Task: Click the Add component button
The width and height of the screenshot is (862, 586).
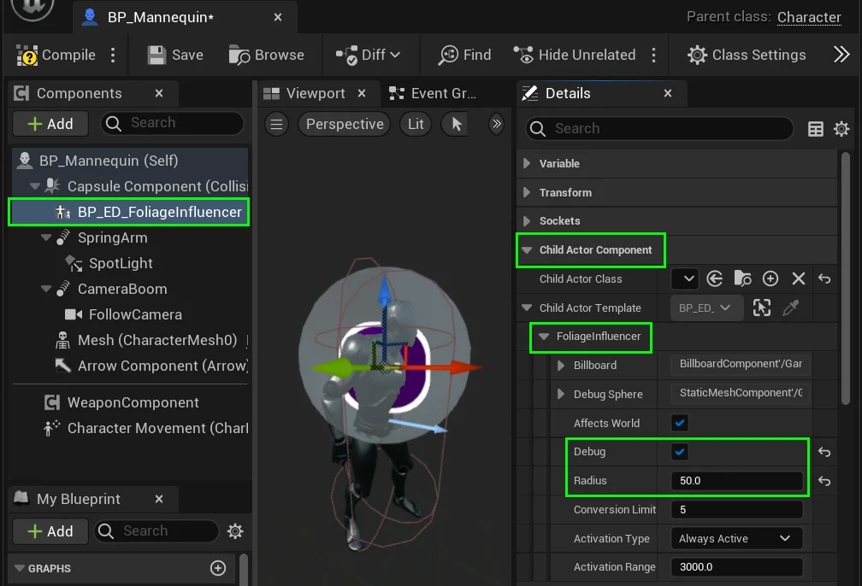Action: [x=50, y=124]
